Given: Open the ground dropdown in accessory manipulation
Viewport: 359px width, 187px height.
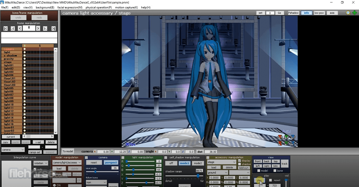Looking at the screenshot, I should tap(218, 172).
